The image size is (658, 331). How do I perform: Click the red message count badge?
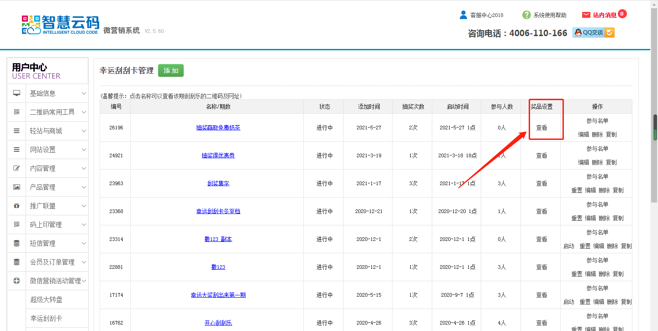click(622, 14)
